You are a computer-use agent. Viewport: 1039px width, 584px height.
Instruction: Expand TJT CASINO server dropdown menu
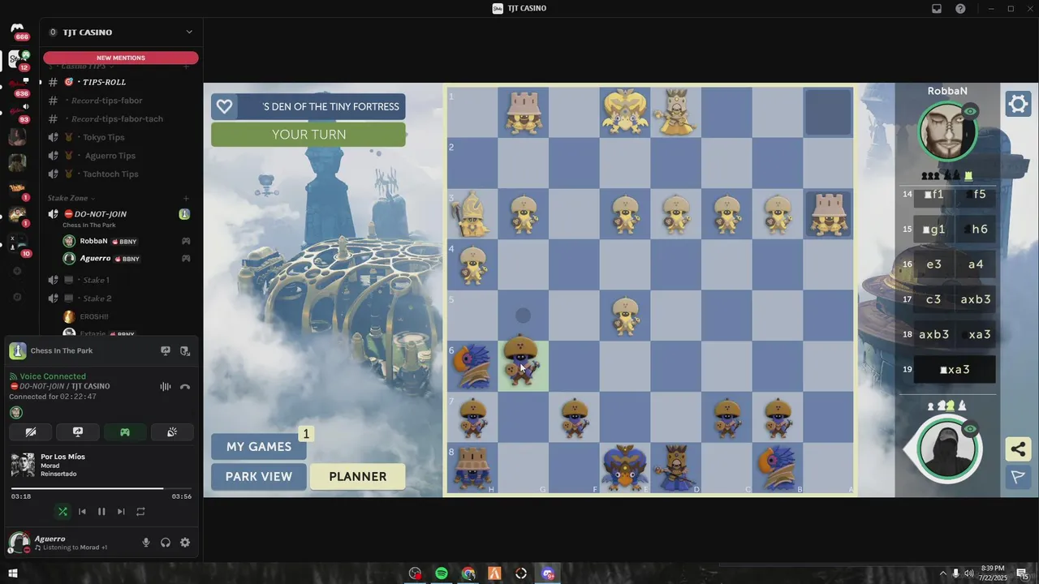click(189, 32)
